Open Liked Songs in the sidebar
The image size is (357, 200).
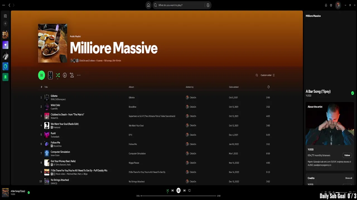pyautogui.click(x=5, y=45)
